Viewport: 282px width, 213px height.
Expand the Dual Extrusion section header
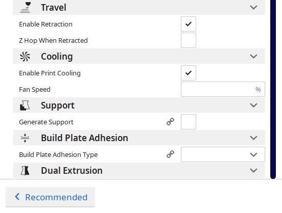[x=139, y=171]
